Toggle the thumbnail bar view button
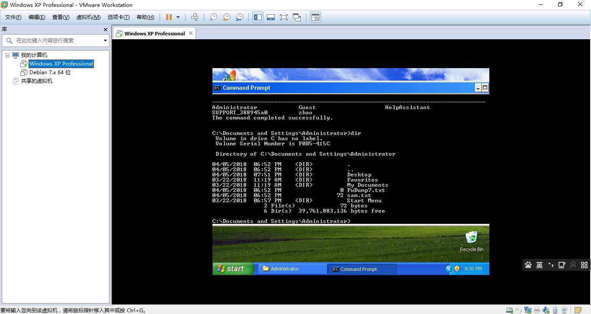 (x=271, y=17)
